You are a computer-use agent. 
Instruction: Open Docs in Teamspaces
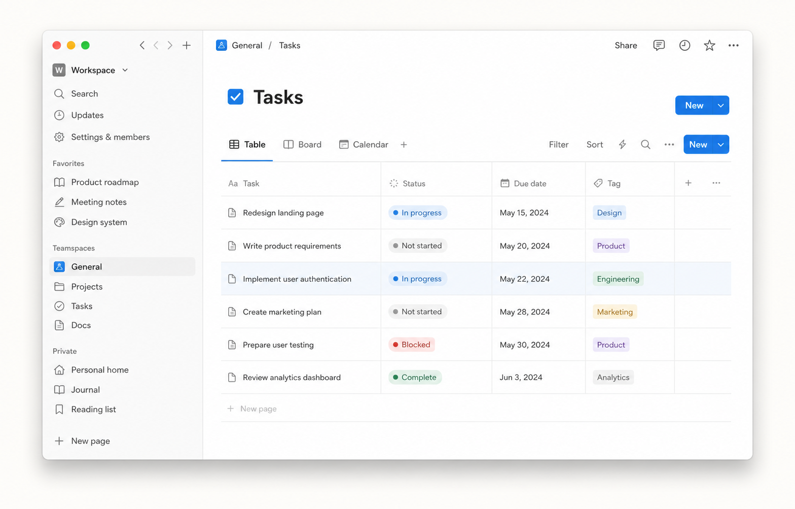[x=122, y=325]
